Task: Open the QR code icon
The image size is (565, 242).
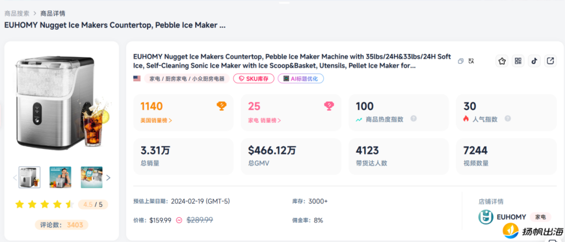Action: coord(518,61)
